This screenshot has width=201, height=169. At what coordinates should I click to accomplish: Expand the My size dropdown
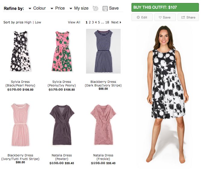(x=71, y=9)
